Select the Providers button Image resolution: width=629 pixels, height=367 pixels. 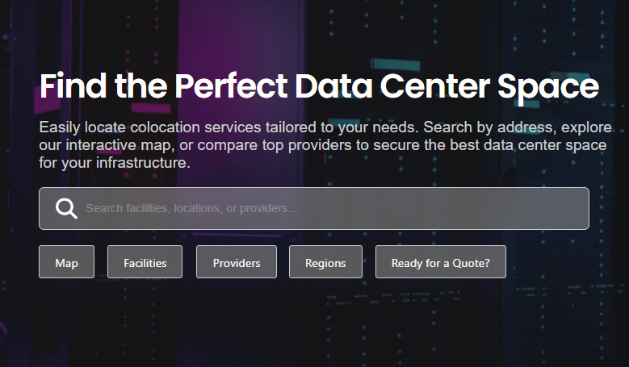pos(237,263)
